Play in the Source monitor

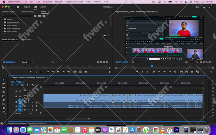pyautogui.click(x=58, y=72)
